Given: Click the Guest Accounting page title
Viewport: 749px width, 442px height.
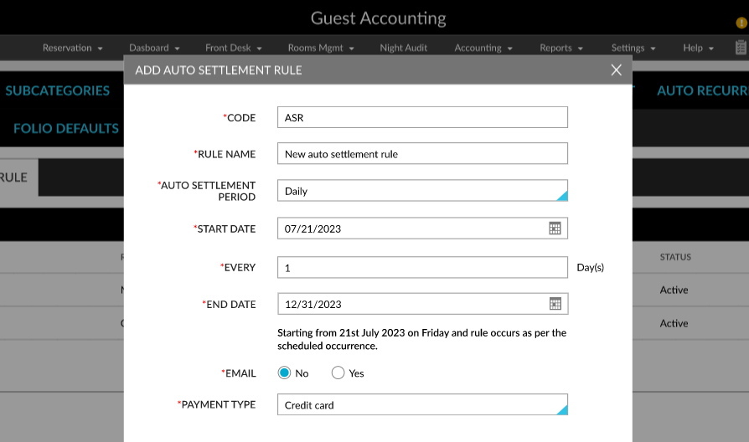Looking at the screenshot, I should pos(379,18).
